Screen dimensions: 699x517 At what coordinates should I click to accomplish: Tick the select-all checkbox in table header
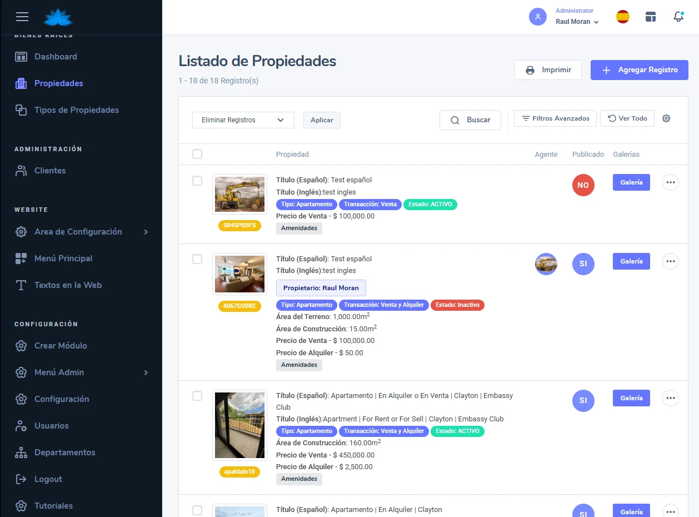pos(197,154)
